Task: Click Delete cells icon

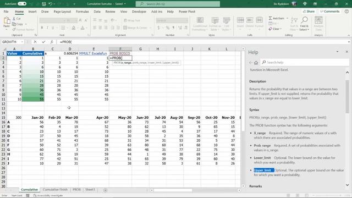Action: 250,20
